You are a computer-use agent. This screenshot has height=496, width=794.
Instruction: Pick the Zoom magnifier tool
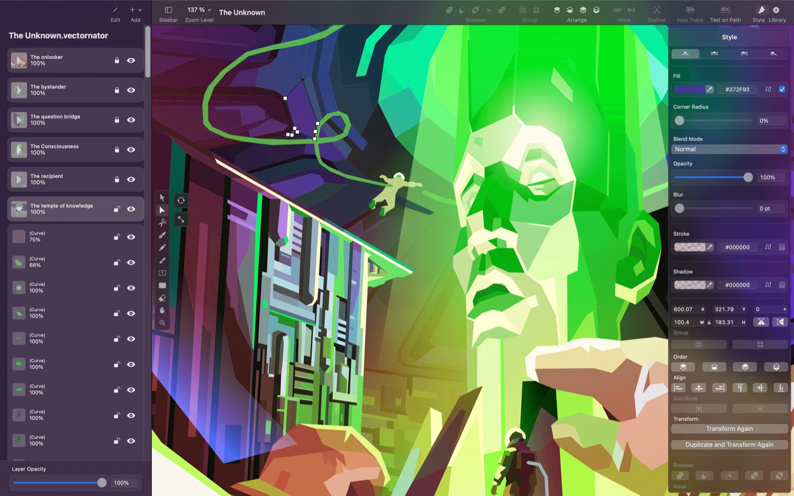click(x=163, y=323)
